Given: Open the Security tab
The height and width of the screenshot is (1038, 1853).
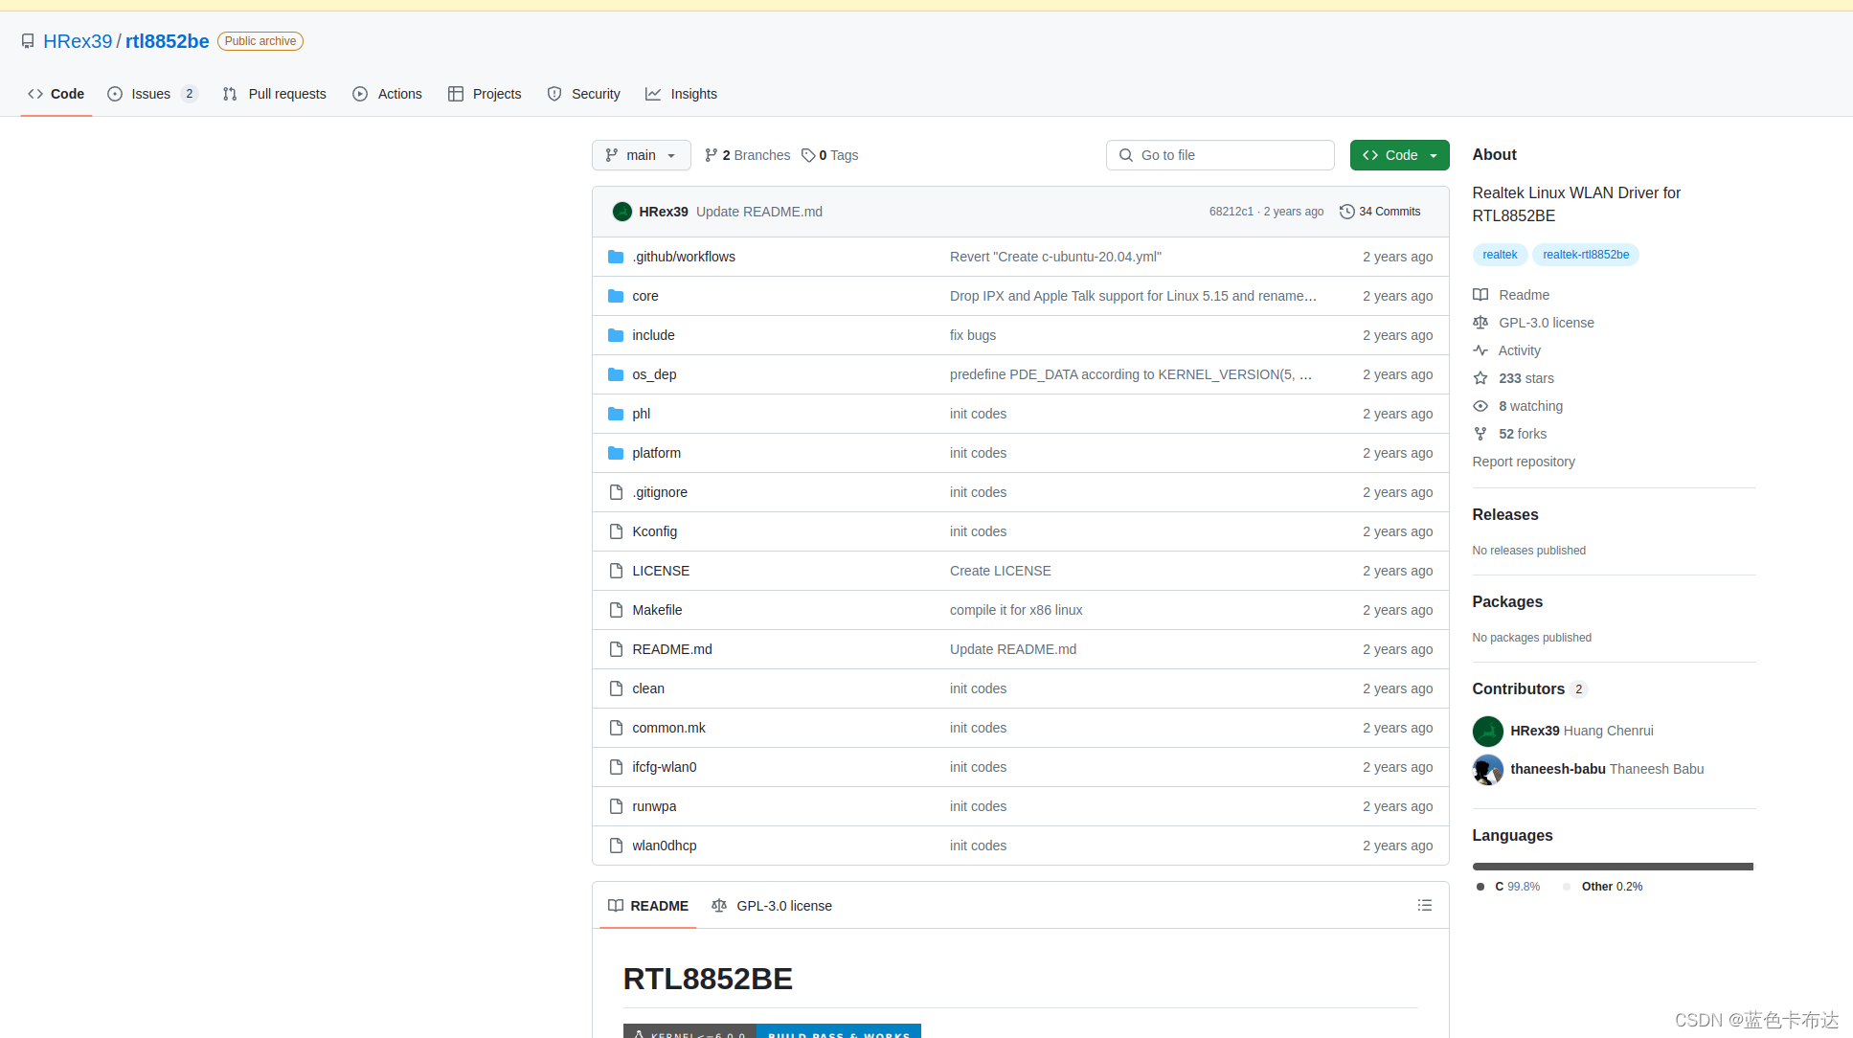Looking at the screenshot, I should point(584,94).
